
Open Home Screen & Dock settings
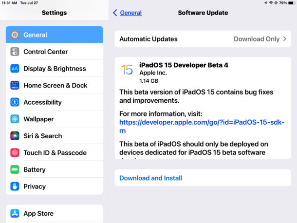(x=55, y=85)
